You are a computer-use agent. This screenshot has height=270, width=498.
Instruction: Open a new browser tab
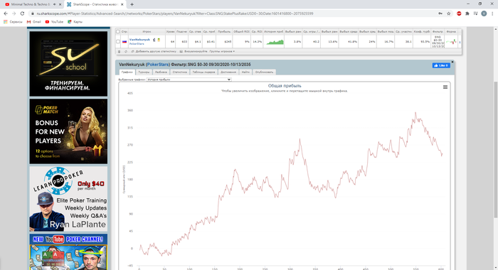(132, 4)
